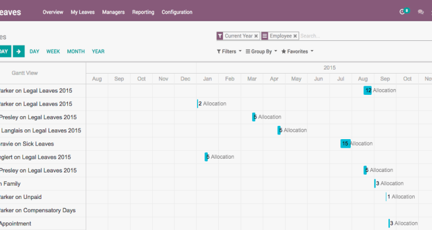Select the 5 Allocation bar in March
This screenshot has width=432, height=230.
coord(254,117)
